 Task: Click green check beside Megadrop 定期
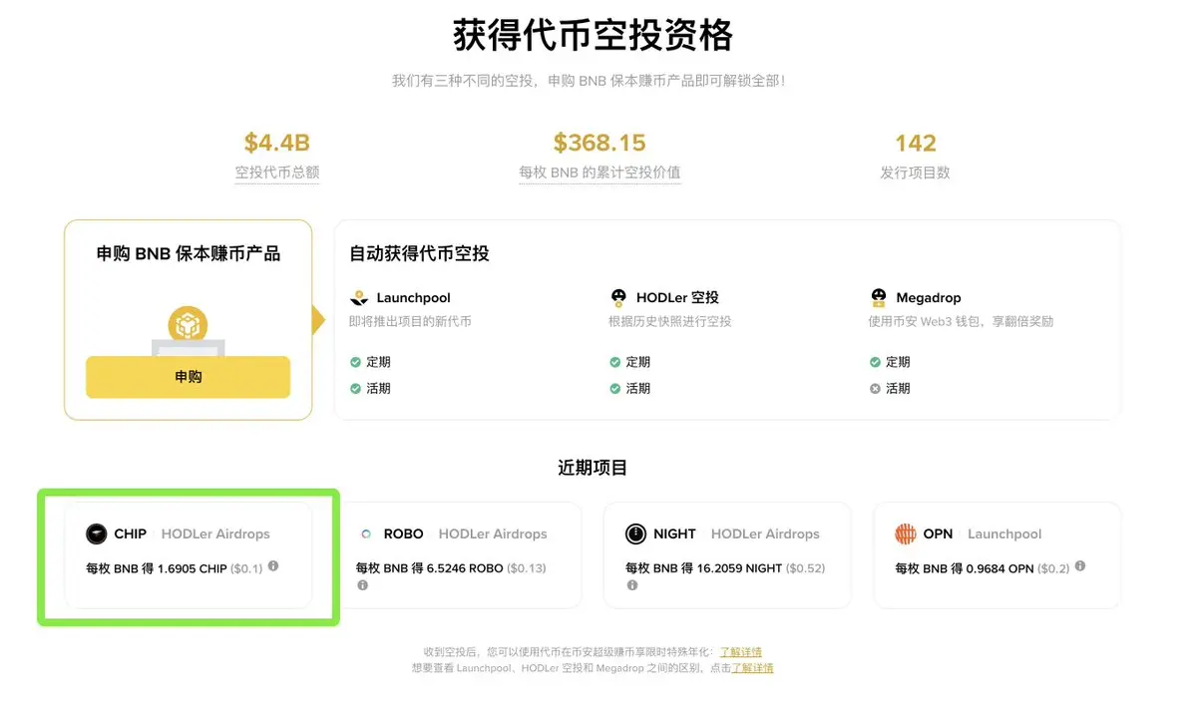click(875, 362)
